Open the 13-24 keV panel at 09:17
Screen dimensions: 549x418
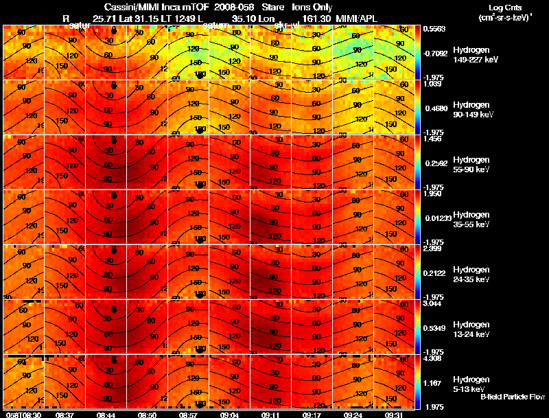point(312,327)
